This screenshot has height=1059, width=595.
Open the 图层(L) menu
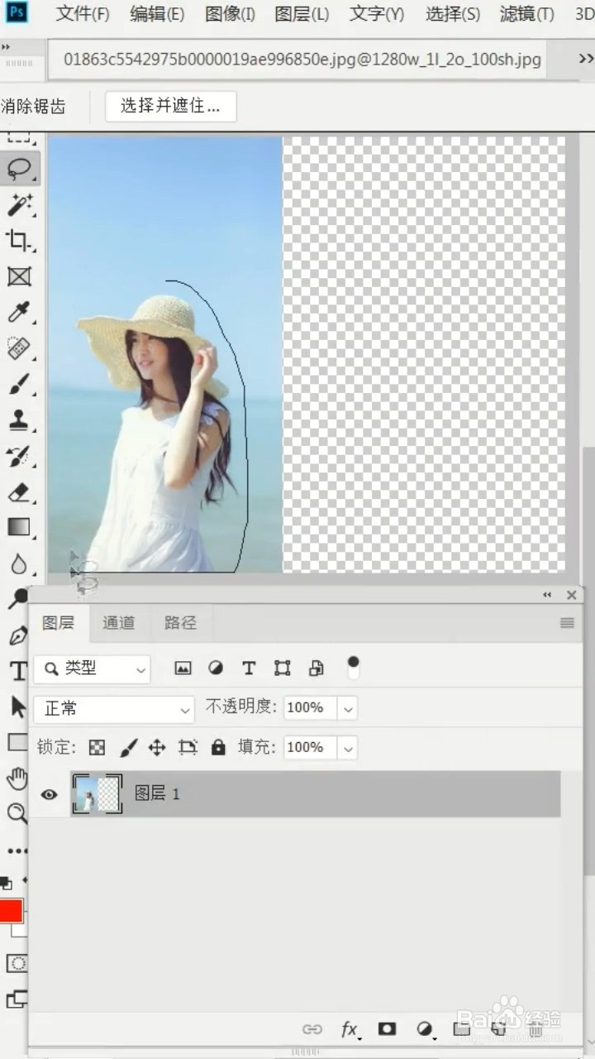302,14
